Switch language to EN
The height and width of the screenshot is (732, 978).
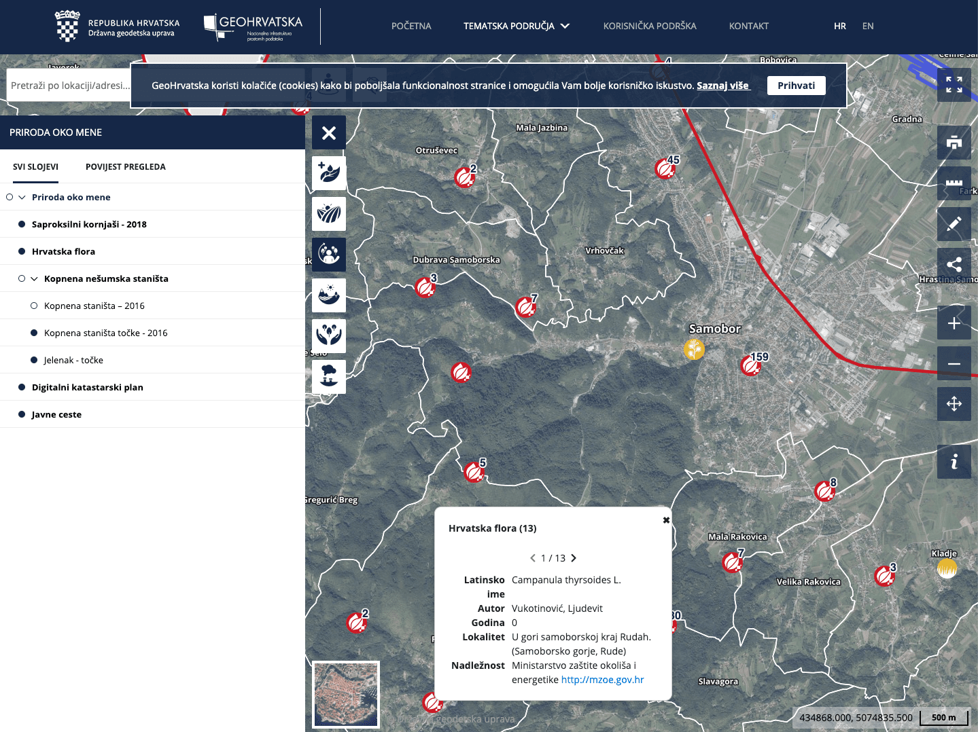pos(868,26)
